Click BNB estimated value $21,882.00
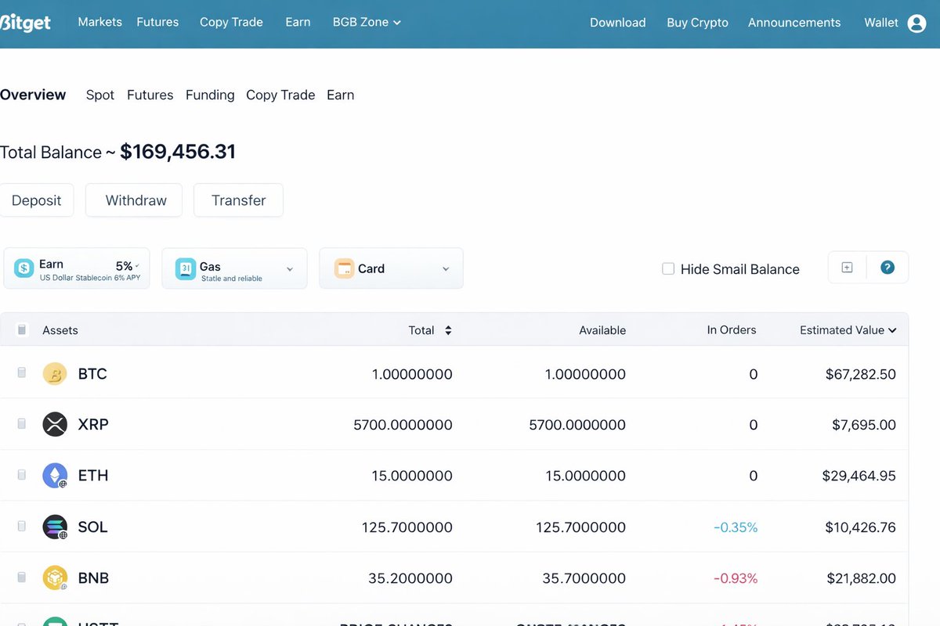The width and height of the screenshot is (940, 626). pyautogui.click(x=862, y=578)
